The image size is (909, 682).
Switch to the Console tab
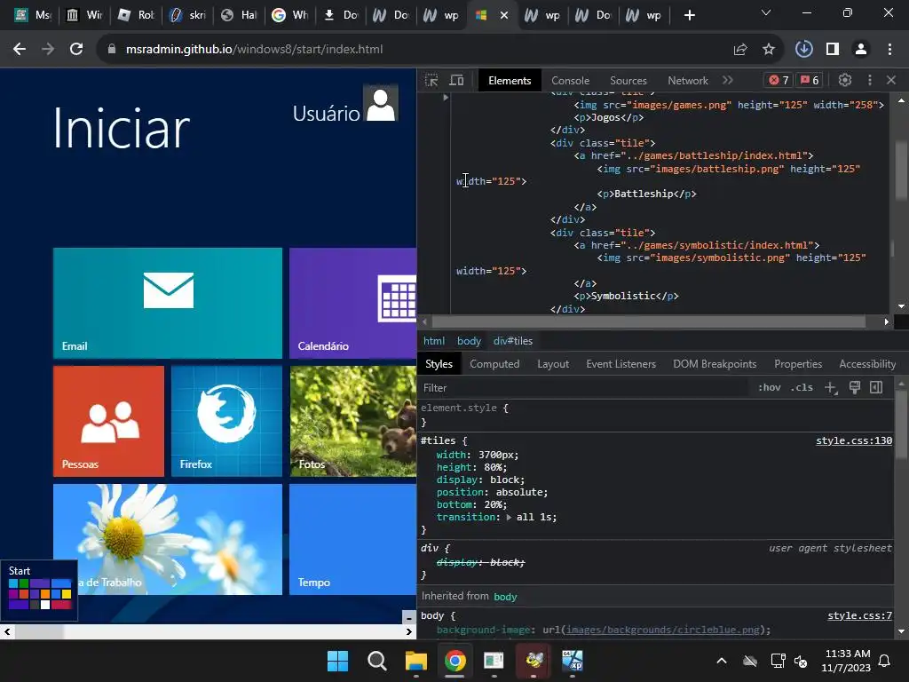(x=570, y=81)
